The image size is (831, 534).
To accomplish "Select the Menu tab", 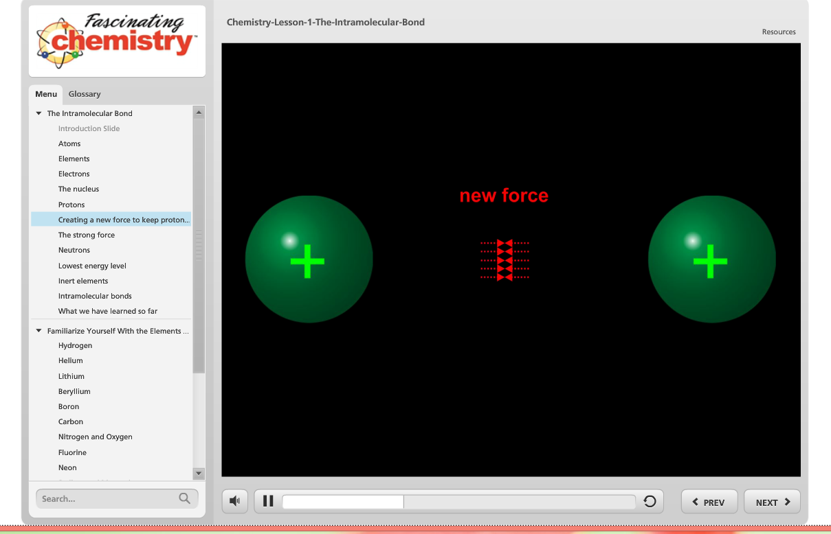I will [46, 94].
